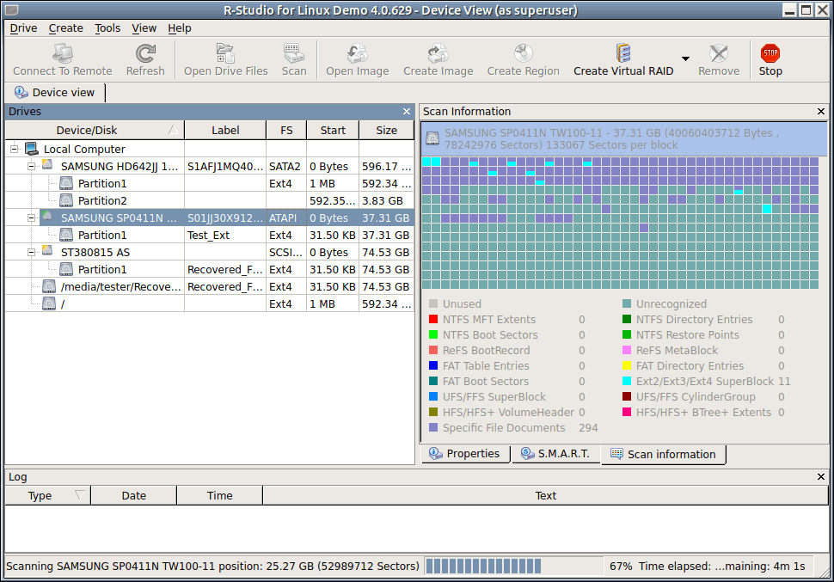
Task: Open the Tools menu
Action: point(107,28)
